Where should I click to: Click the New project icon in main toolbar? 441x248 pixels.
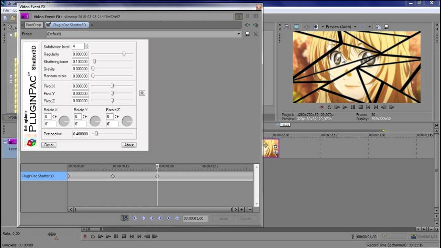click(x=6, y=18)
